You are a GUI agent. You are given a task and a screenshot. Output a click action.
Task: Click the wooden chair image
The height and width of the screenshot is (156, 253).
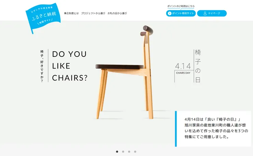click(124, 72)
